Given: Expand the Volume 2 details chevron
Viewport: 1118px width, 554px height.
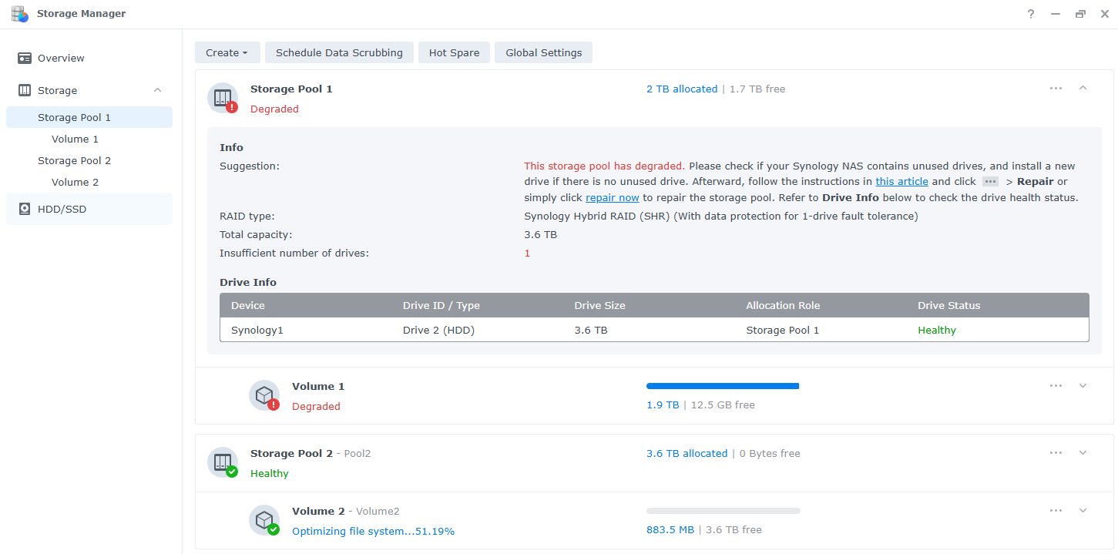Looking at the screenshot, I should tap(1083, 510).
